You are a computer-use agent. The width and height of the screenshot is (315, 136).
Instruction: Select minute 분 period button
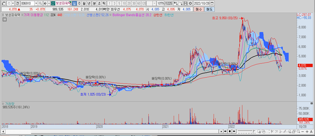click(94, 3)
